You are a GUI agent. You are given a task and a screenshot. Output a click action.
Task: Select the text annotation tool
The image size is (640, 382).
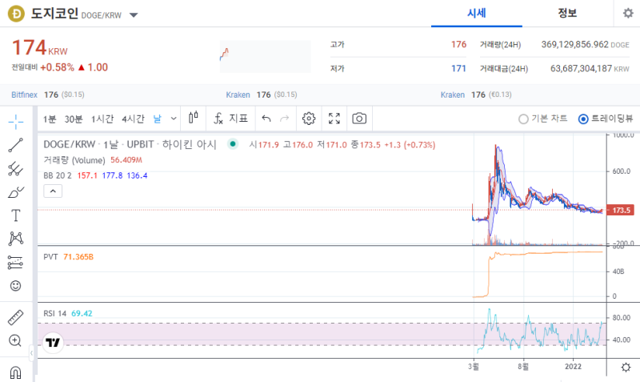[x=15, y=215]
